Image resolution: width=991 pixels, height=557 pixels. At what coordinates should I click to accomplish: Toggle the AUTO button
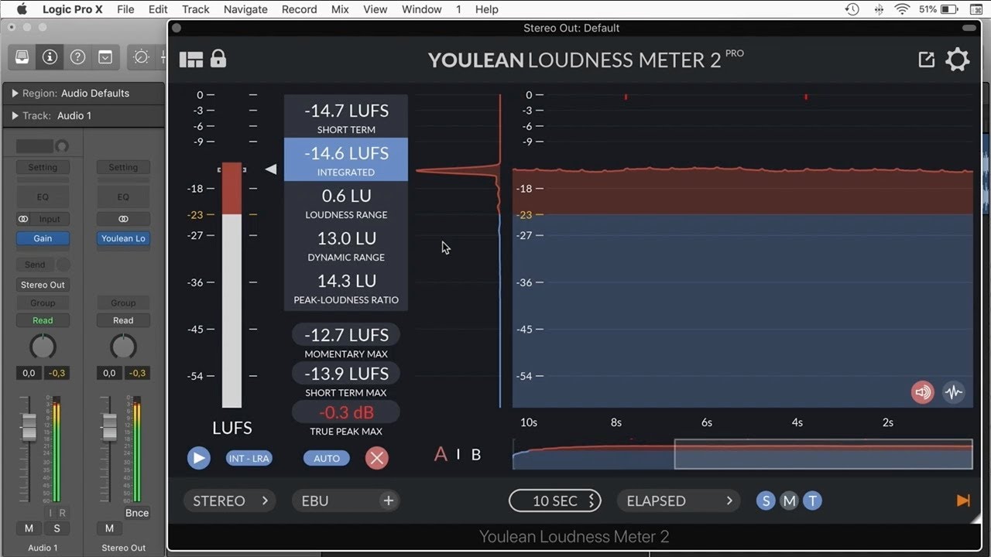point(327,458)
